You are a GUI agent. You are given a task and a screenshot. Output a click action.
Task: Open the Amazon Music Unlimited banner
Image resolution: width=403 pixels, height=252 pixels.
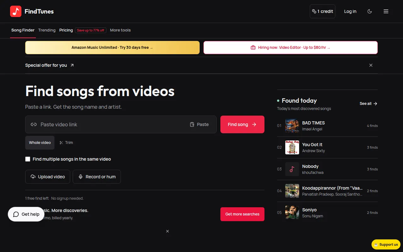pos(112,48)
